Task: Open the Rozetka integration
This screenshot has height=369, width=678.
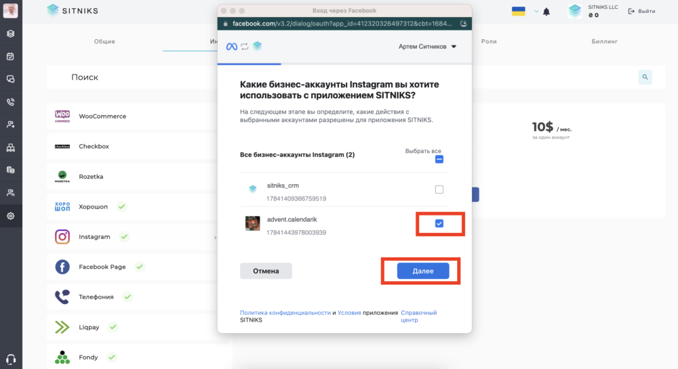Action: (x=132, y=177)
